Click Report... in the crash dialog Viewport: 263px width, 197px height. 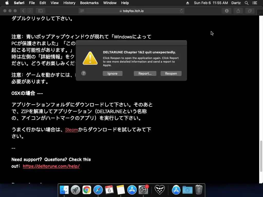point(145,74)
